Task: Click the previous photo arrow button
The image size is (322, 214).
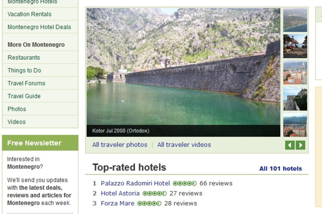Action: tap(290, 145)
